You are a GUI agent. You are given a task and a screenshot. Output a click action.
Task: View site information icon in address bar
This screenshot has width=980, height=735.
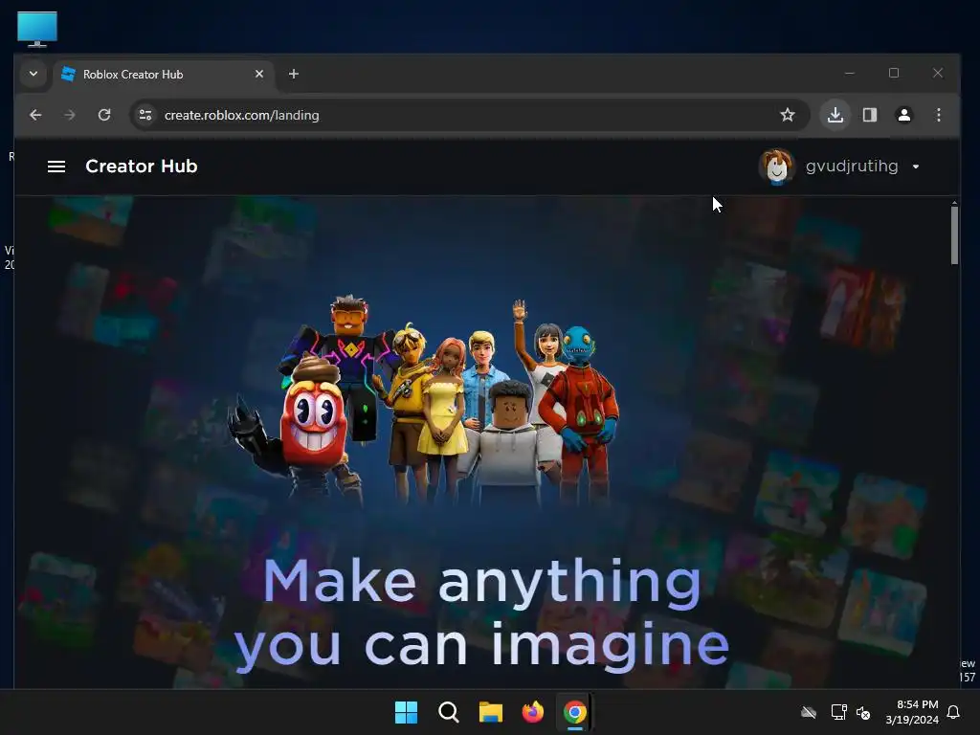click(145, 115)
